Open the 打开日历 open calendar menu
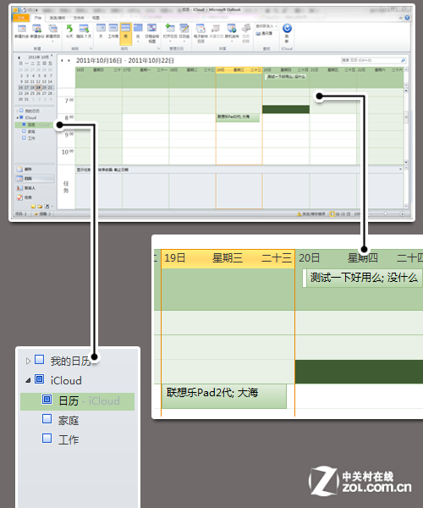This screenshot has width=423, height=508. pyautogui.click(x=170, y=33)
